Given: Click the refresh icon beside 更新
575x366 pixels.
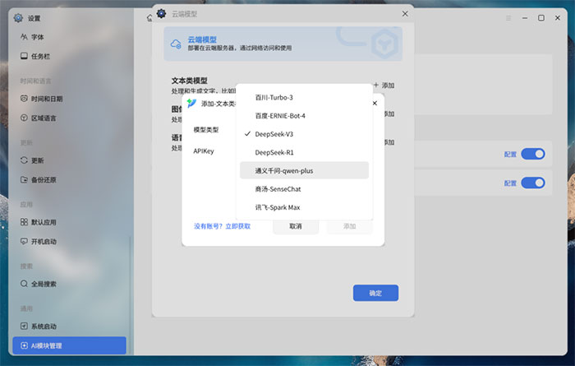Looking at the screenshot, I should coord(24,160).
